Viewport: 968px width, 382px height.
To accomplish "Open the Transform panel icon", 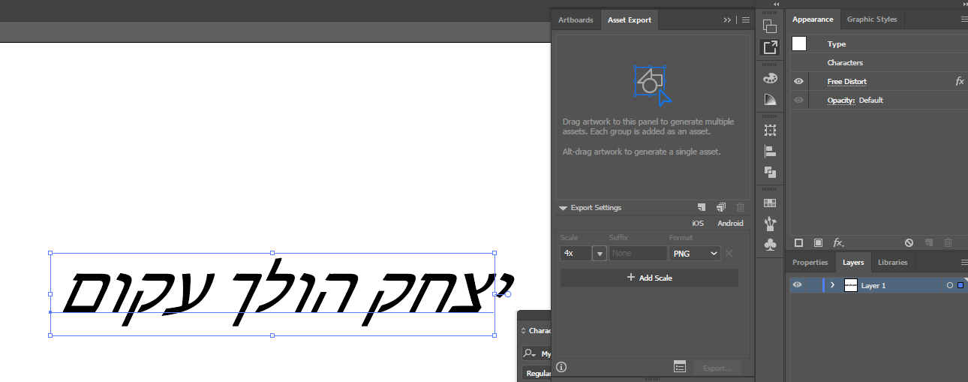I will (x=770, y=130).
